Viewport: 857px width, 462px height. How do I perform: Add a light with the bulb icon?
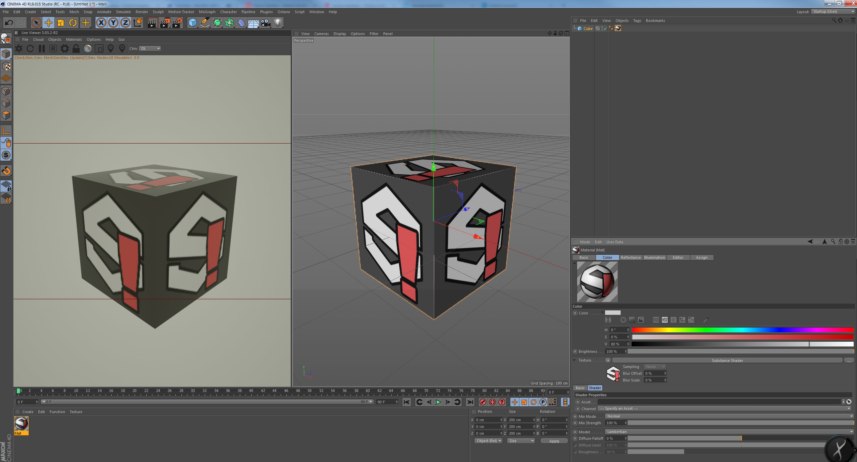pos(278,23)
